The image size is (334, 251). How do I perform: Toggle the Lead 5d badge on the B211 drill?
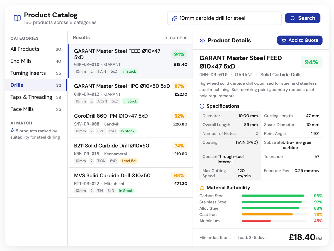(x=129, y=161)
